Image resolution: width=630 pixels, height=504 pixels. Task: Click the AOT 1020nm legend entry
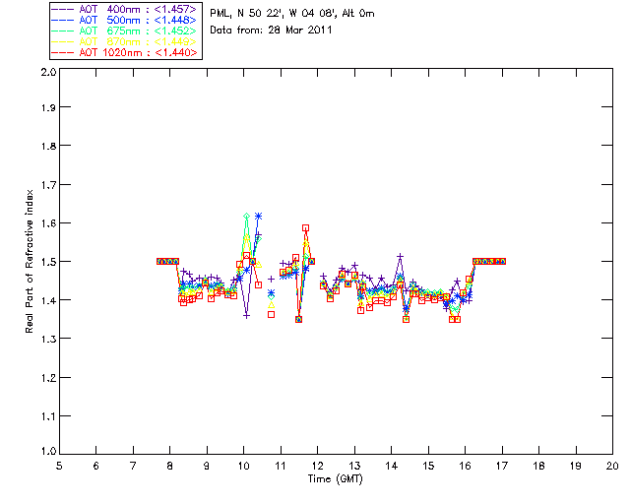coord(125,52)
